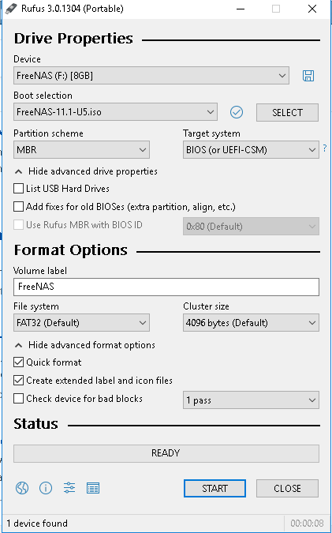The width and height of the screenshot is (332, 533).
Task: Collapse Hide advanced format options section
Action: (x=85, y=345)
